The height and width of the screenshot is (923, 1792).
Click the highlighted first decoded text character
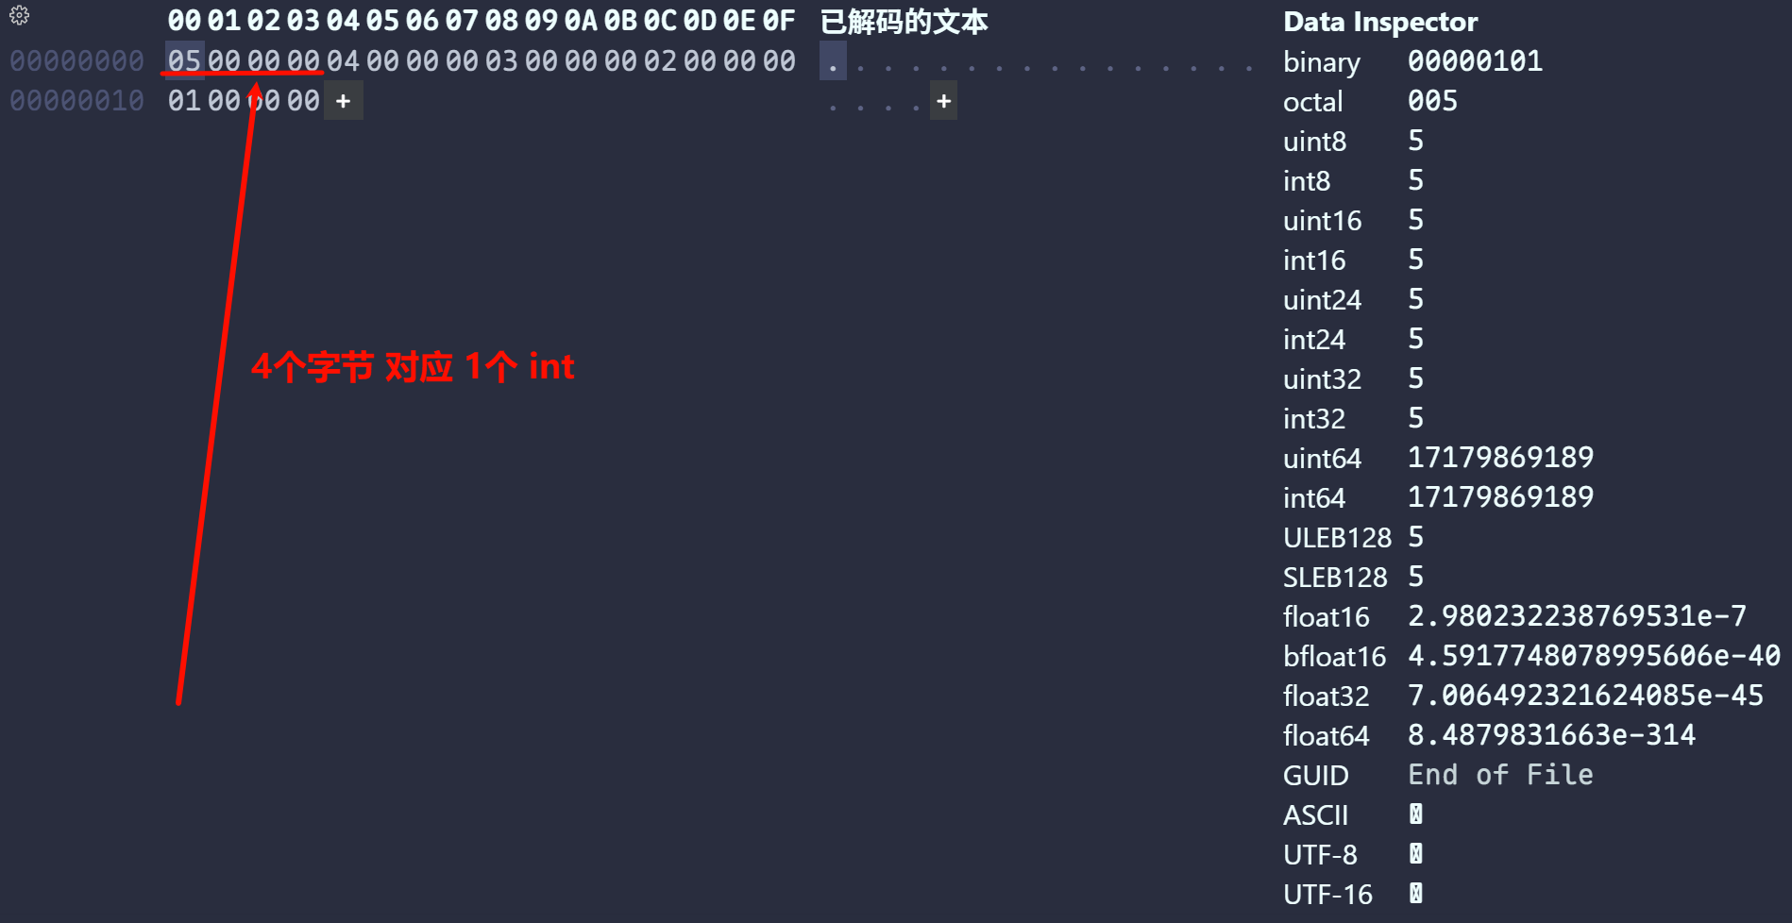point(832,61)
